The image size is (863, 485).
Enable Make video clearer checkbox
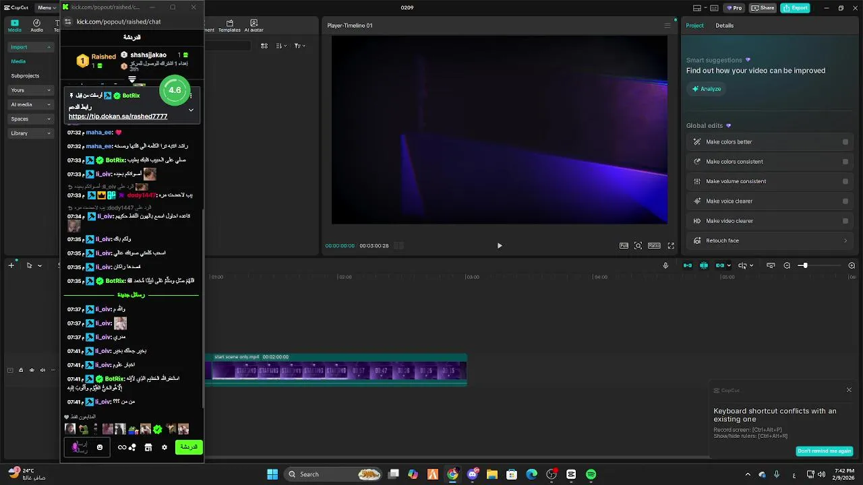pyautogui.click(x=845, y=221)
